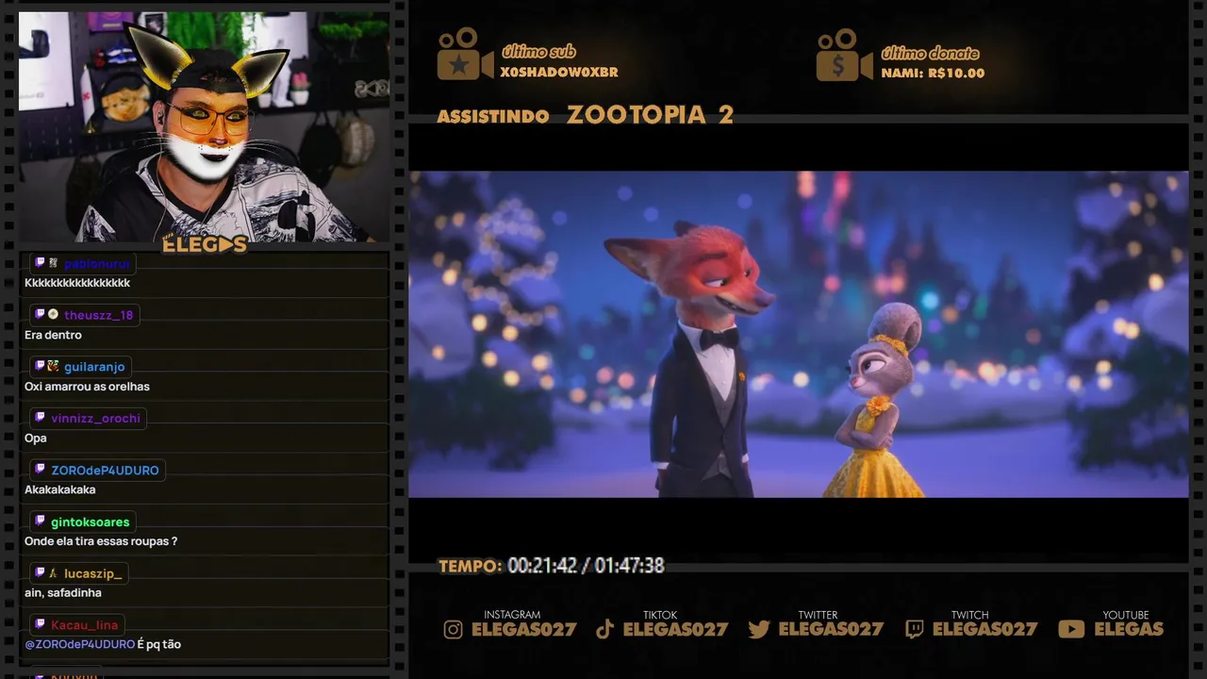Click the @ZOROdeP4UDURO mention in Kacau_lina's message
Screen dimensions: 1207x679
(80, 644)
